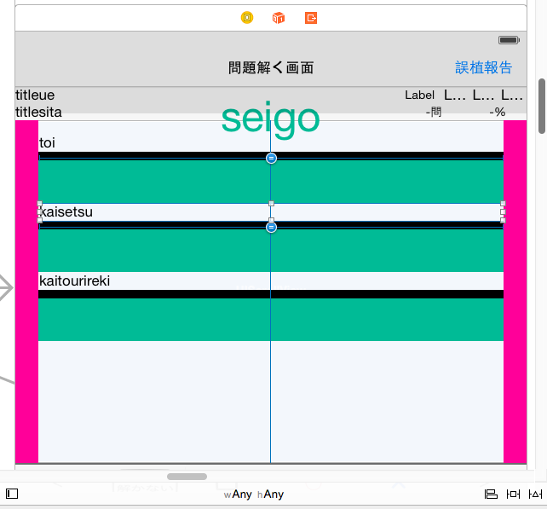Open the Resolve Auto Layout Issues menu

(x=535, y=494)
